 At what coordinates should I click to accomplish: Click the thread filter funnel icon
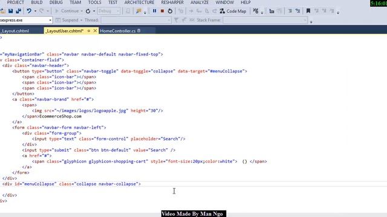coord(176,20)
